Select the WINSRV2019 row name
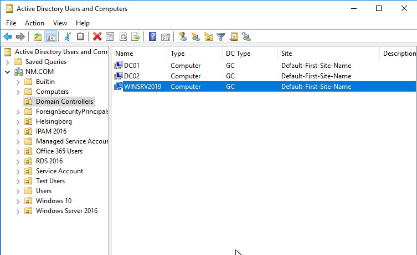Image resolution: width=417 pixels, height=255 pixels. 142,87
